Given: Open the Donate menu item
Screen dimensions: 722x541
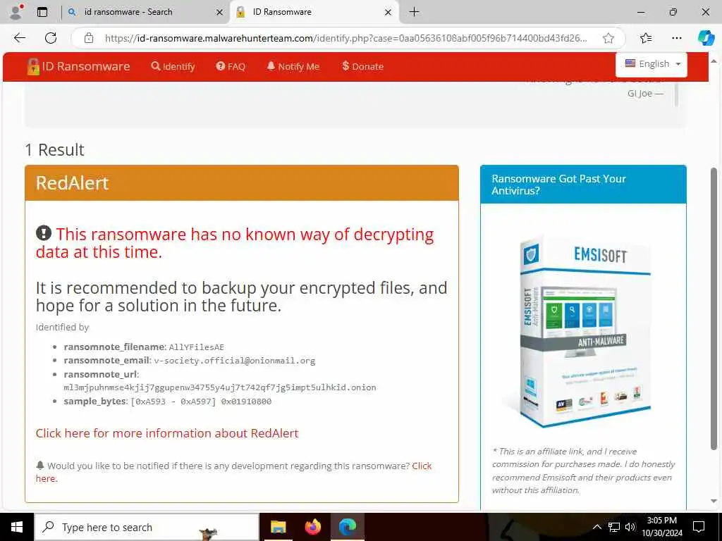Looking at the screenshot, I should (x=363, y=67).
